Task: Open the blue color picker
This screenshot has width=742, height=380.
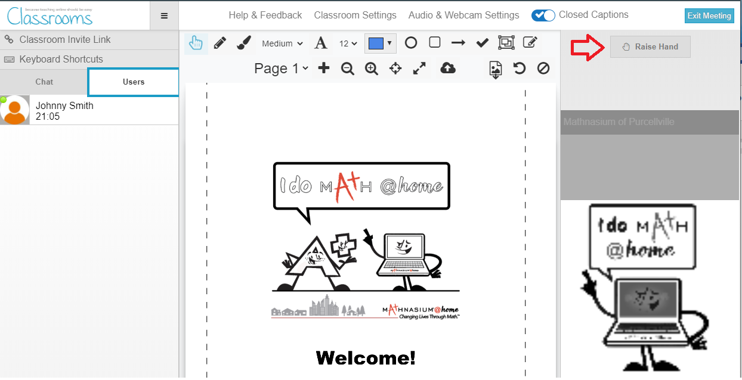Action: [380, 42]
